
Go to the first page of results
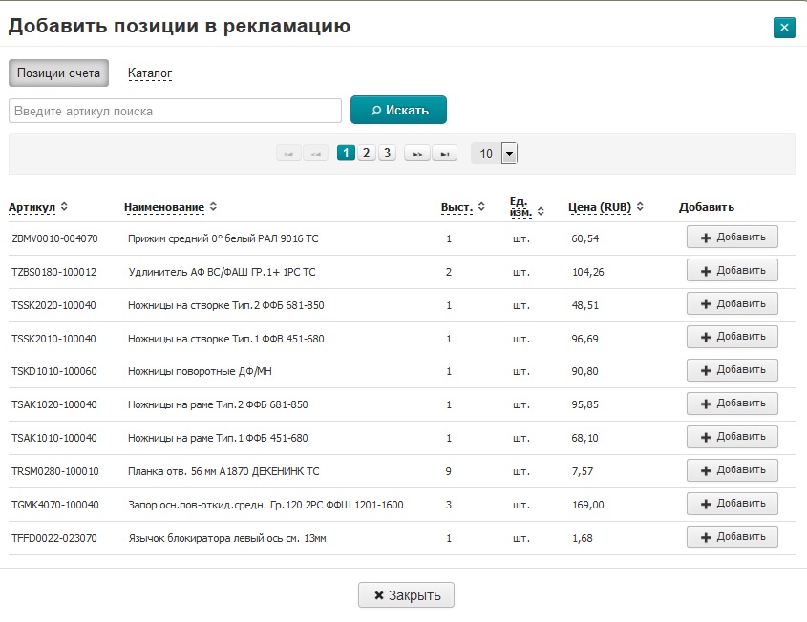coord(288,154)
